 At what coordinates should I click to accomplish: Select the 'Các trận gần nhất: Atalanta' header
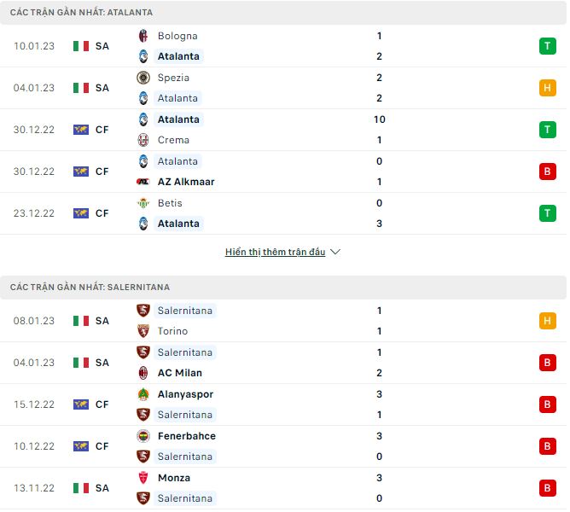click(82, 13)
